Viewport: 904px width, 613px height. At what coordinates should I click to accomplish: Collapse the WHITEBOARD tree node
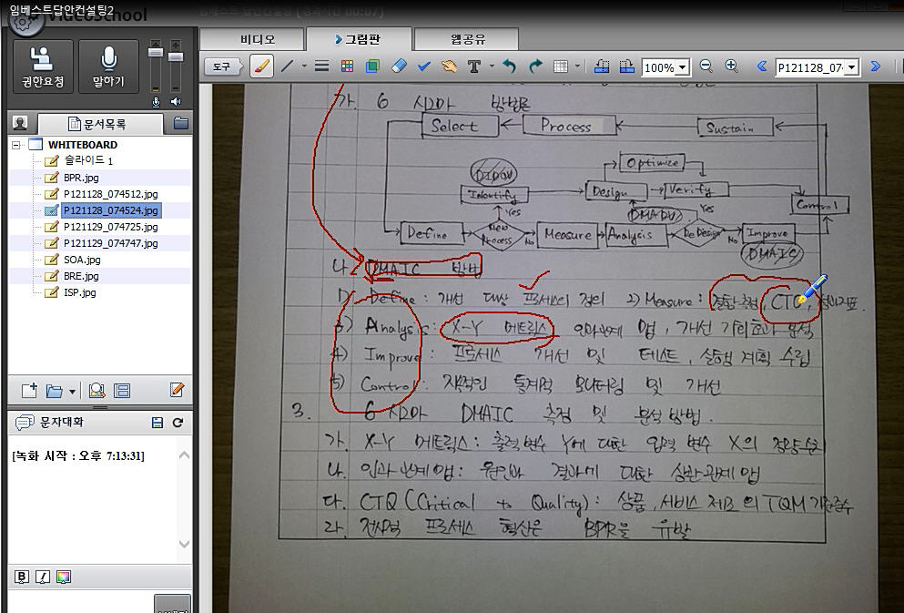[15, 145]
